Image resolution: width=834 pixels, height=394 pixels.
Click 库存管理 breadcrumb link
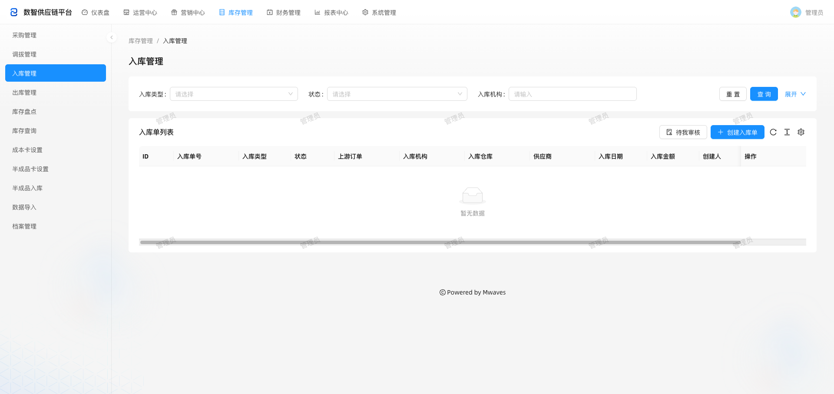coord(141,41)
